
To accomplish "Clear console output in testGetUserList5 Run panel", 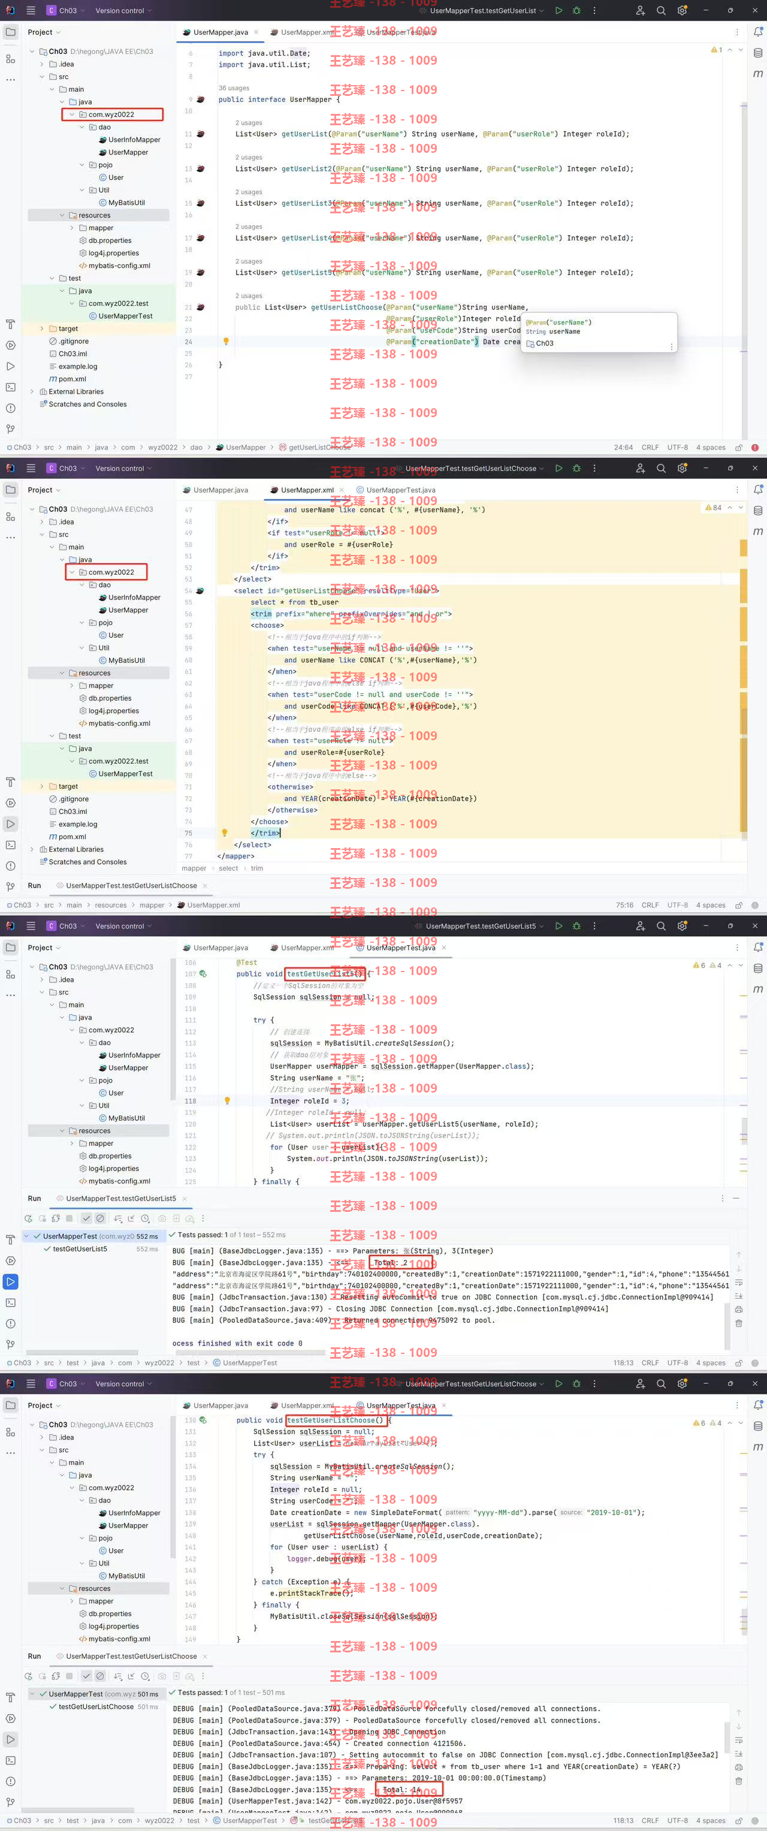I will (739, 1323).
